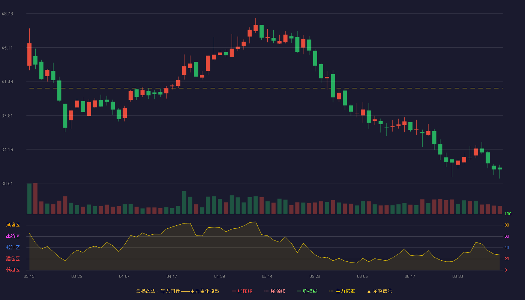Screen dimensions: 525x300
Task: Toggle the 强弱线 legend entry
Action: click(x=274, y=291)
